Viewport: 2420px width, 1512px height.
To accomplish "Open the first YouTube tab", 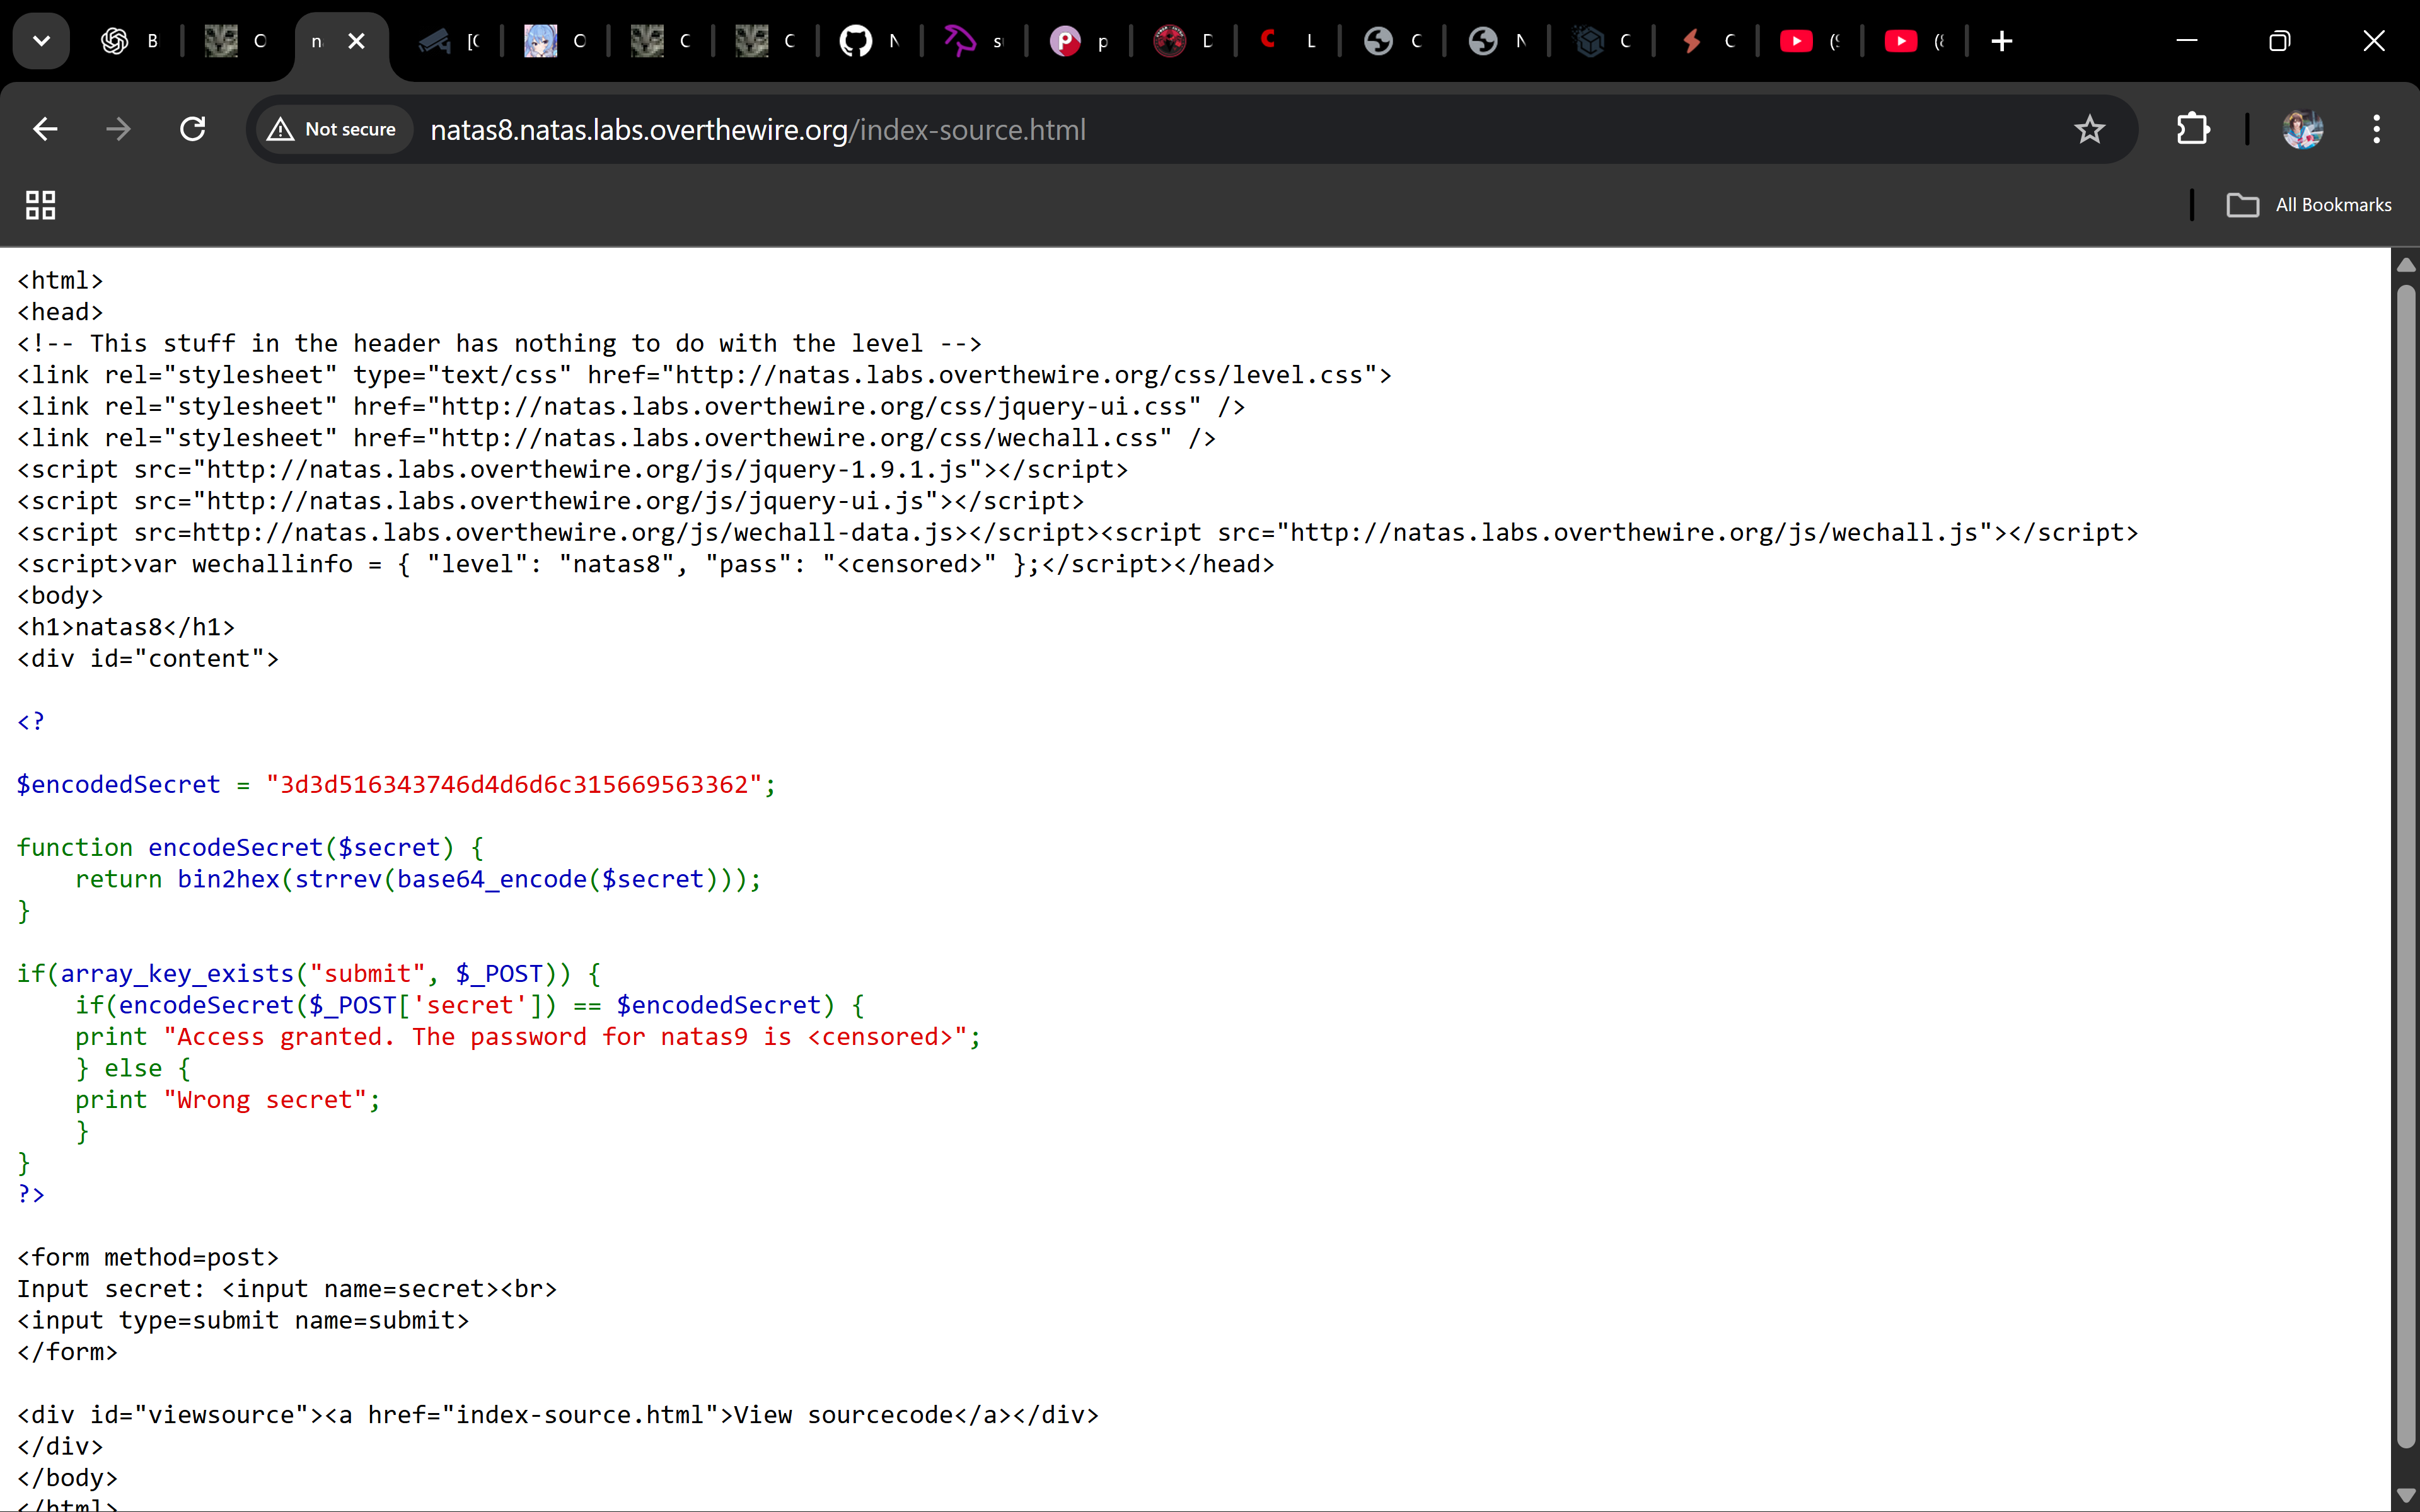I will pos(1796,41).
